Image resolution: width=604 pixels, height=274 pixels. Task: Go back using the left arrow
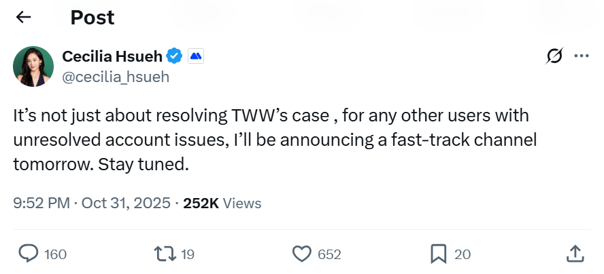click(x=24, y=17)
